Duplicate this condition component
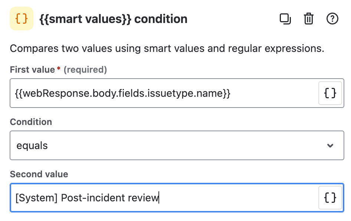This screenshot has width=351, height=221. click(285, 19)
